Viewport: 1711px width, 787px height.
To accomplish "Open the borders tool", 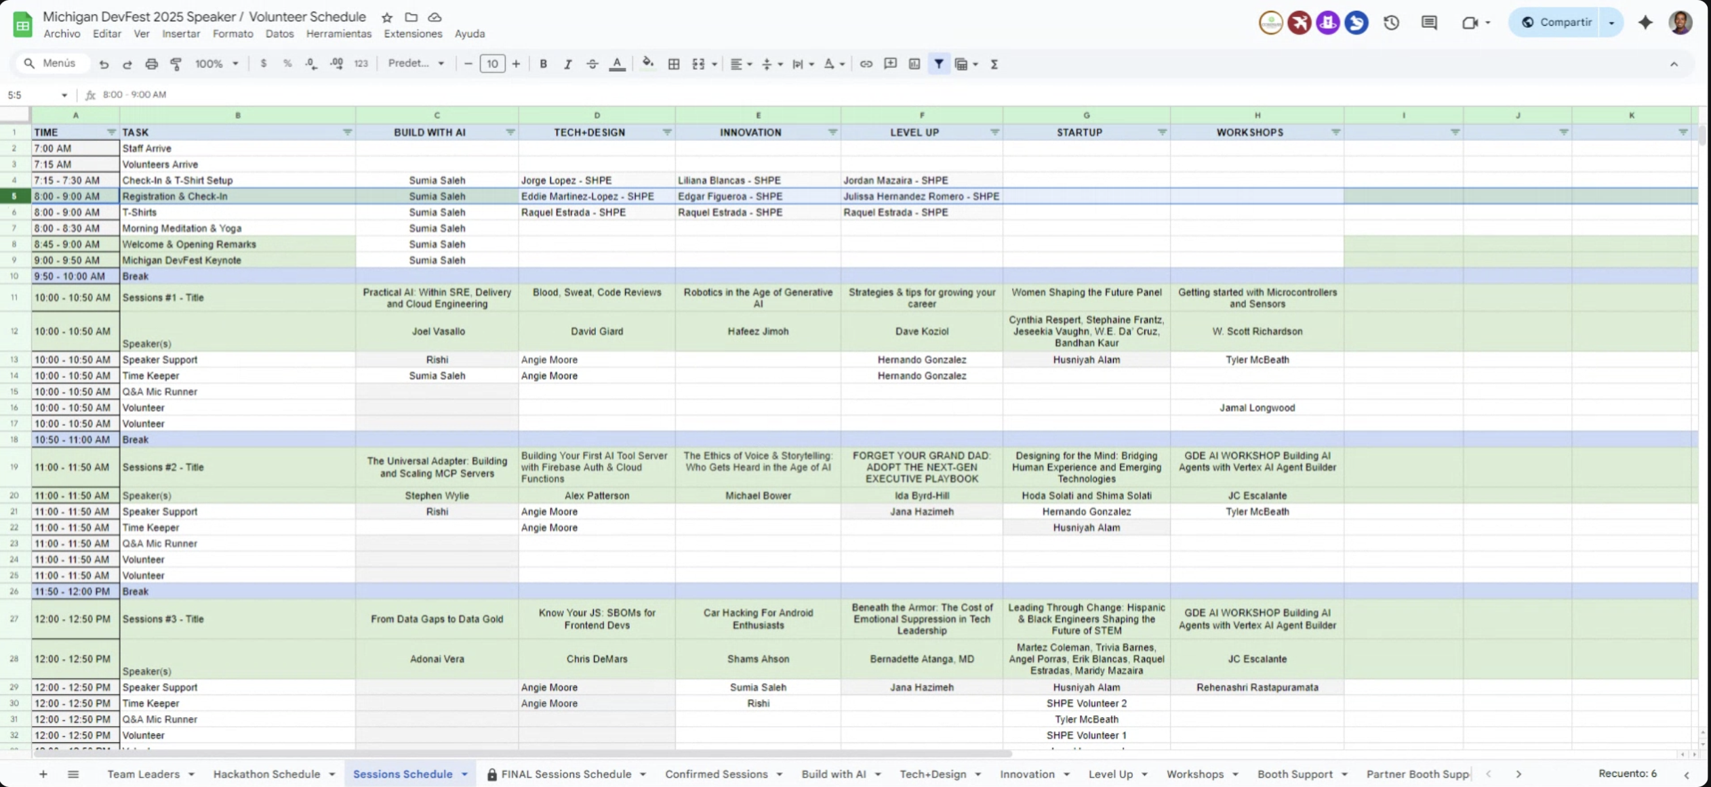I will 673,64.
